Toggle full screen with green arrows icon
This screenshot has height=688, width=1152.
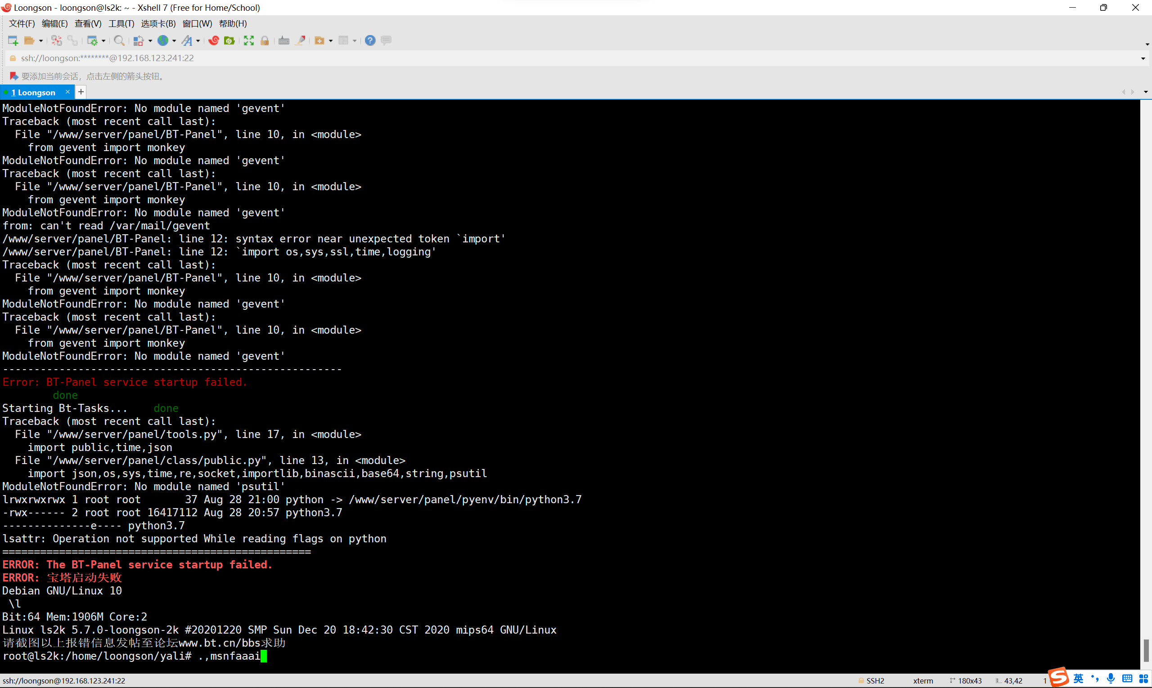249,41
